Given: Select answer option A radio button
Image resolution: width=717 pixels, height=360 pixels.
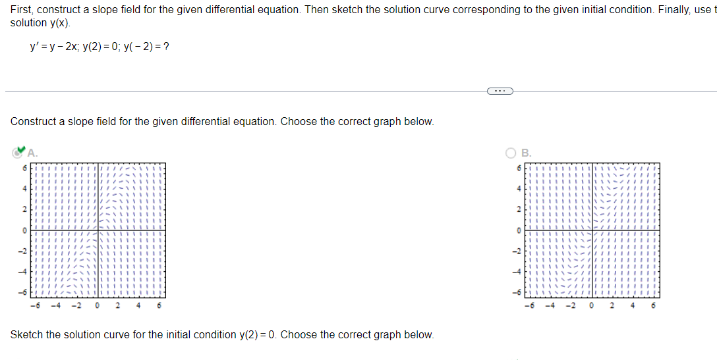Looking at the screenshot, I should (17, 153).
